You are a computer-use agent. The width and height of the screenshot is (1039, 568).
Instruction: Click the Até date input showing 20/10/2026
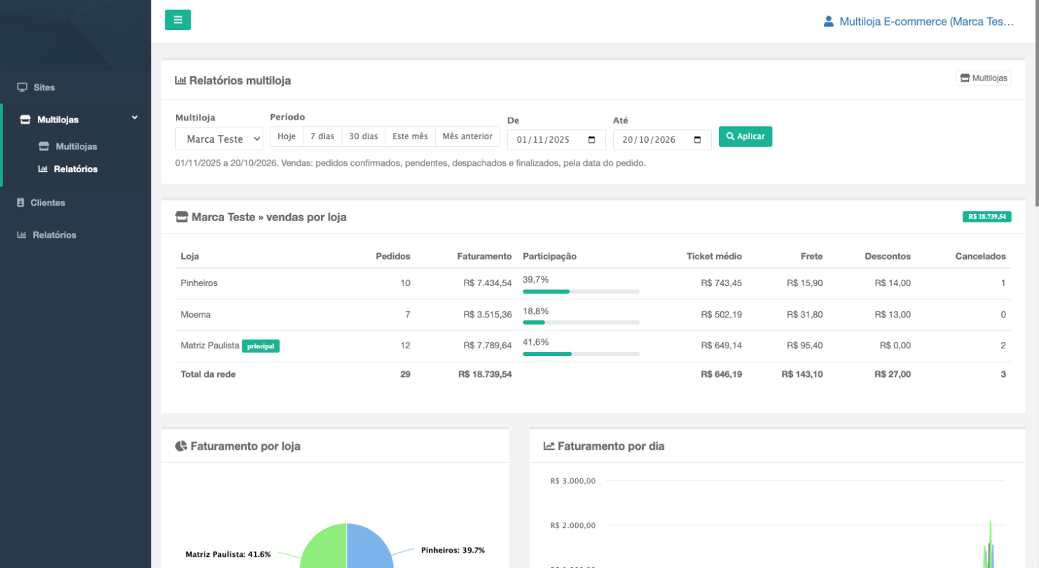tap(662, 140)
